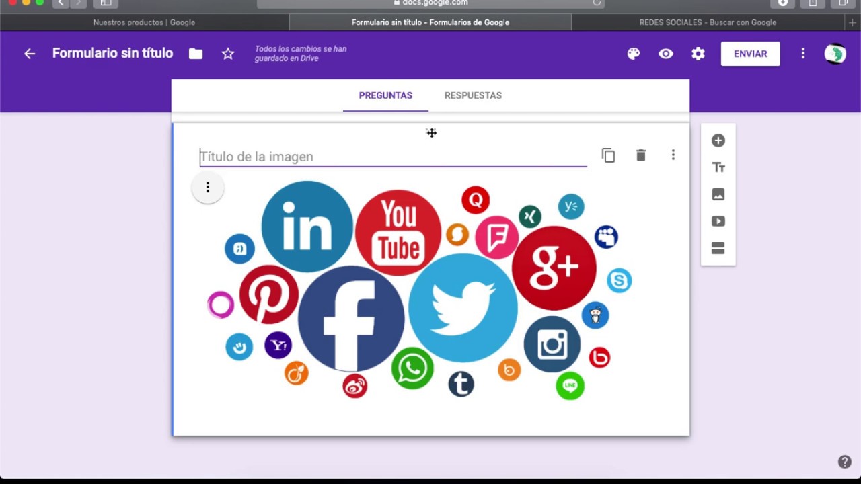Grab the drag handle above image title
Image resolution: width=861 pixels, height=484 pixels.
point(431,133)
